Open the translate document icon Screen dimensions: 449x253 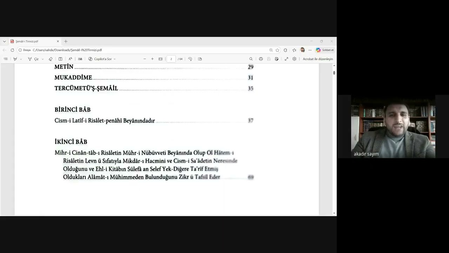point(80,59)
